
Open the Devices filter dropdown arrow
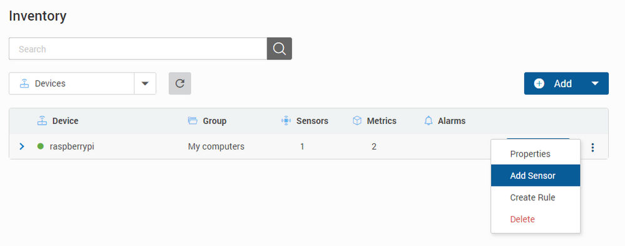tap(145, 83)
